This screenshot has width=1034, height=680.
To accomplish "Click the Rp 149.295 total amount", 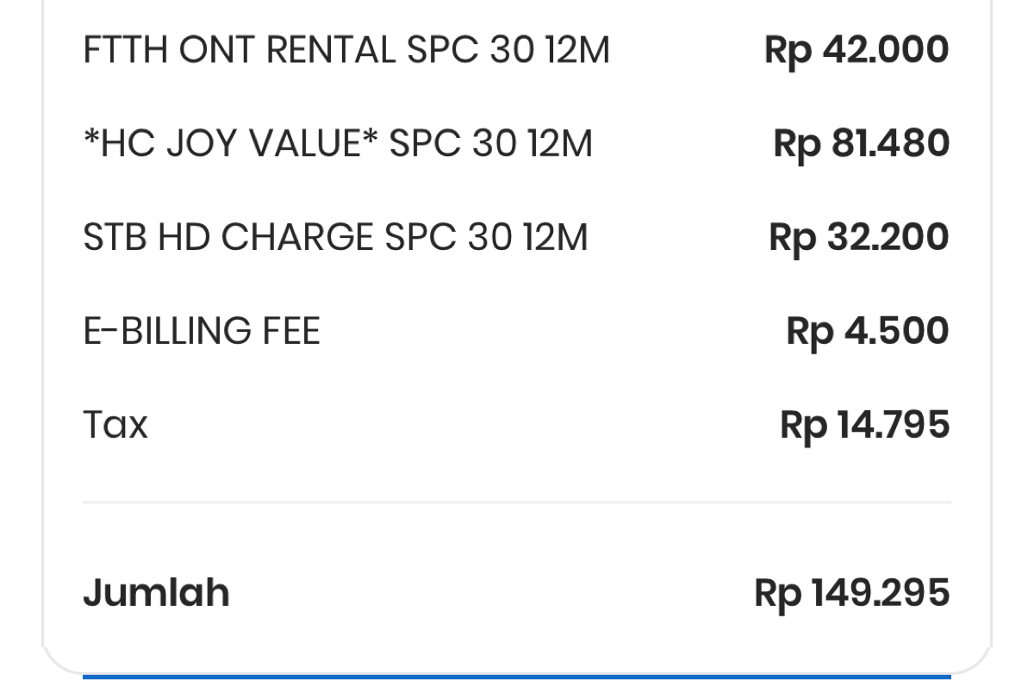I will click(x=851, y=592).
